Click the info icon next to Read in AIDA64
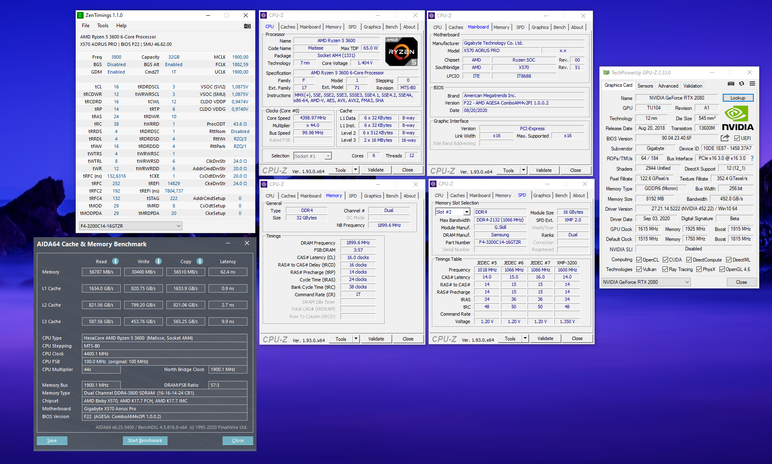772x464 pixels. point(115,261)
